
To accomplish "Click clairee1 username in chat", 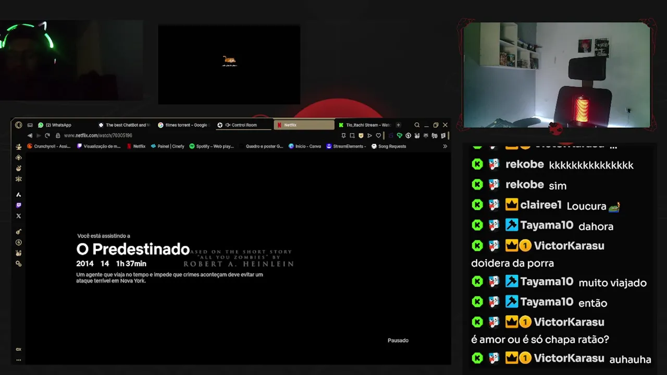I will click(x=541, y=205).
